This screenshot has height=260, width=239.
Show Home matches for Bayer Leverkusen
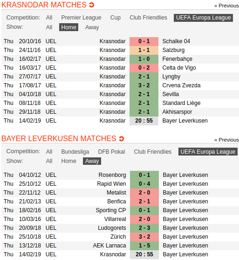tap(68, 161)
